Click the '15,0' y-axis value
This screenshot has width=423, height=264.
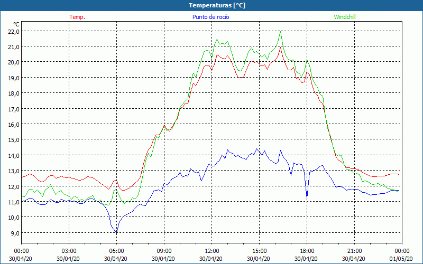point(14,140)
